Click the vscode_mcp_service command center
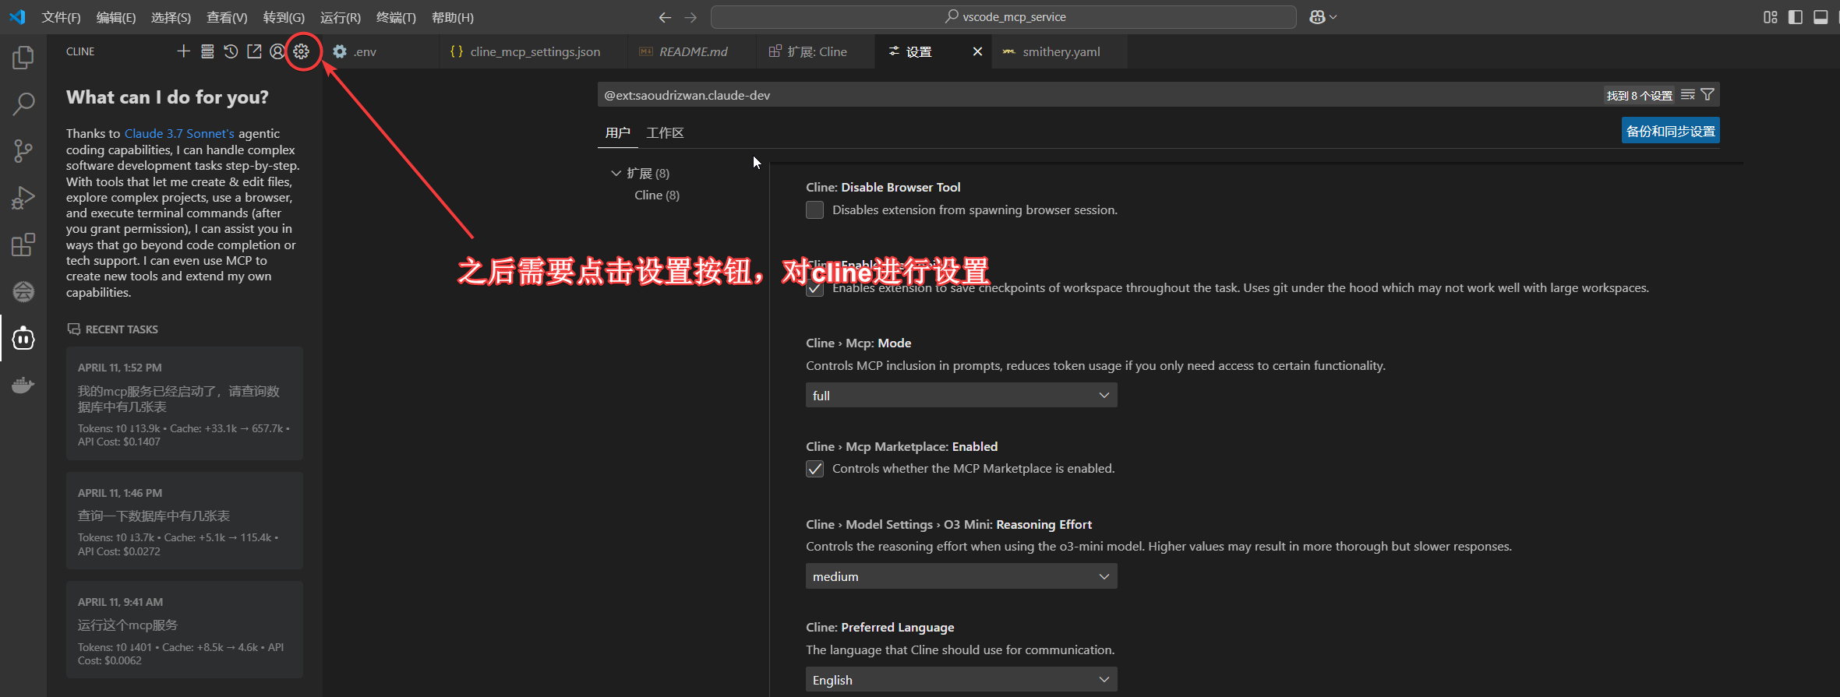1840x697 pixels. (1004, 17)
